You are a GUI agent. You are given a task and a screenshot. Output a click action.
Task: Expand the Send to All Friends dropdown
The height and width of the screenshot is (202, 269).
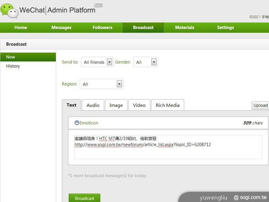click(x=97, y=62)
